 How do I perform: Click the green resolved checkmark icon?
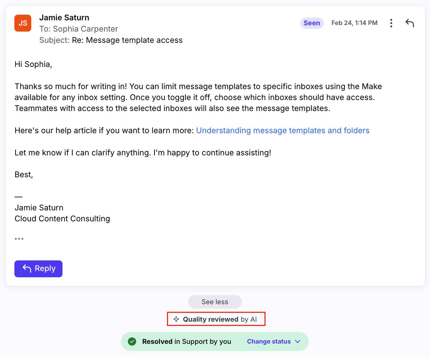point(132,341)
